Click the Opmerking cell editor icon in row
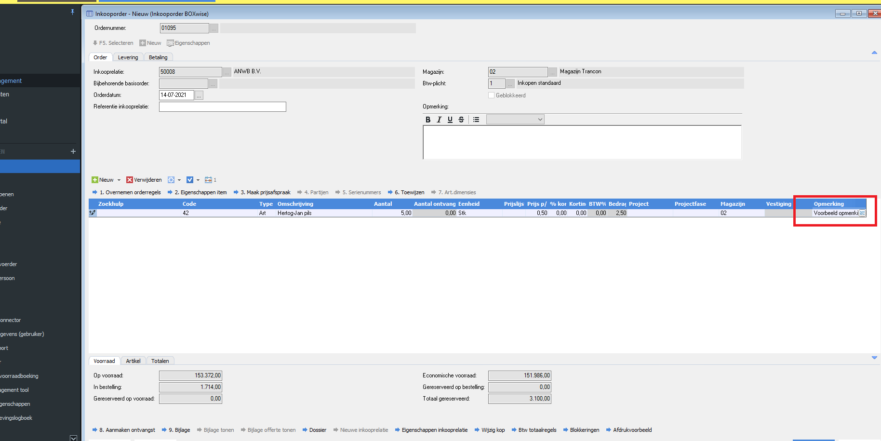Image resolution: width=881 pixels, height=441 pixels. point(862,213)
